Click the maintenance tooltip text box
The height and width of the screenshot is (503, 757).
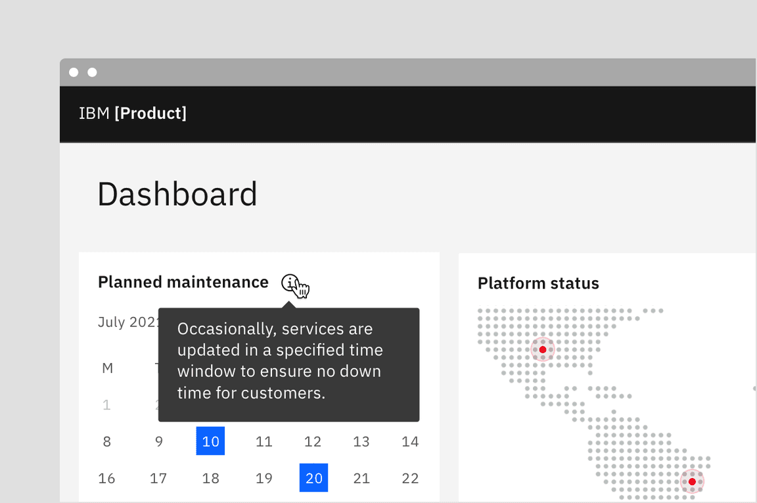(288, 365)
